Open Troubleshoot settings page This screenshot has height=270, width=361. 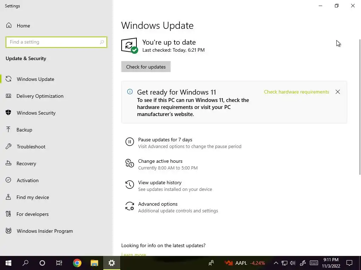56,147
